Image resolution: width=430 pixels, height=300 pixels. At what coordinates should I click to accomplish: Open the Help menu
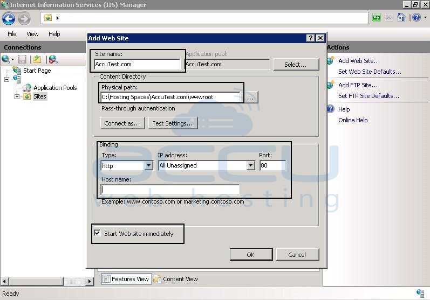click(x=54, y=34)
